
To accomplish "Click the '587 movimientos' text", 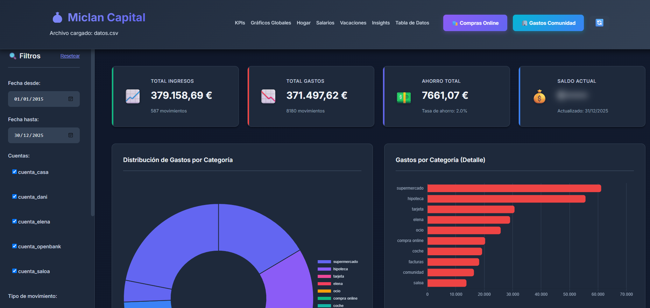I will (x=169, y=111).
